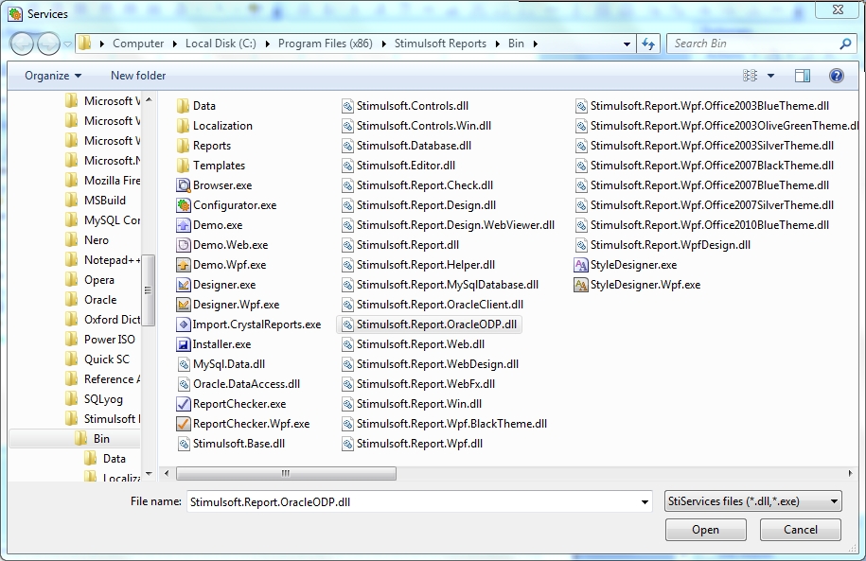The image size is (866, 561).
Task: Select the Demo.Web.exe icon
Action: pos(183,245)
